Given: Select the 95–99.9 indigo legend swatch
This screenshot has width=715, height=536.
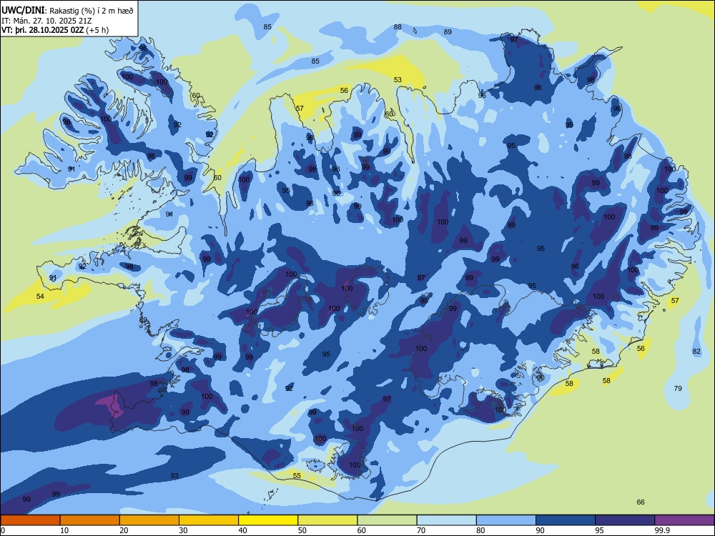Looking at the screenshot, I should click(625, 520).
